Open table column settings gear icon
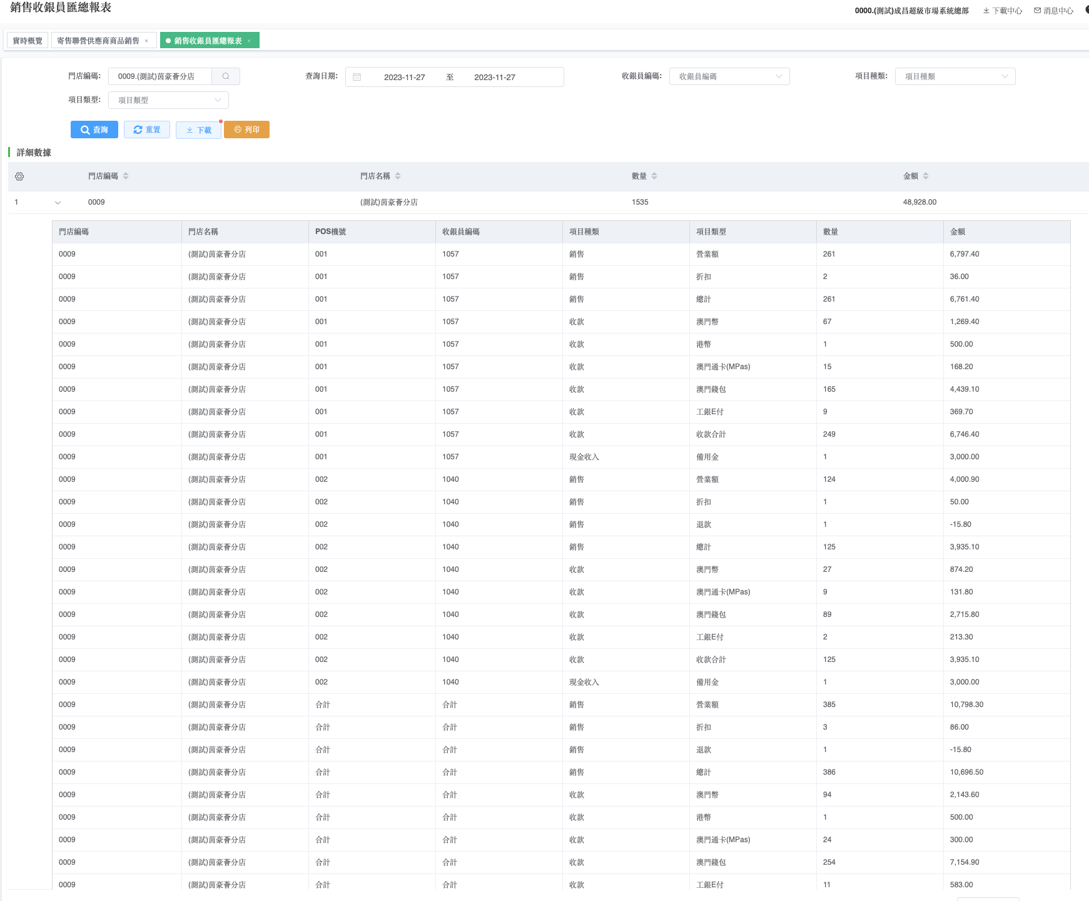Screen dimensions: 1089x901 19,176
